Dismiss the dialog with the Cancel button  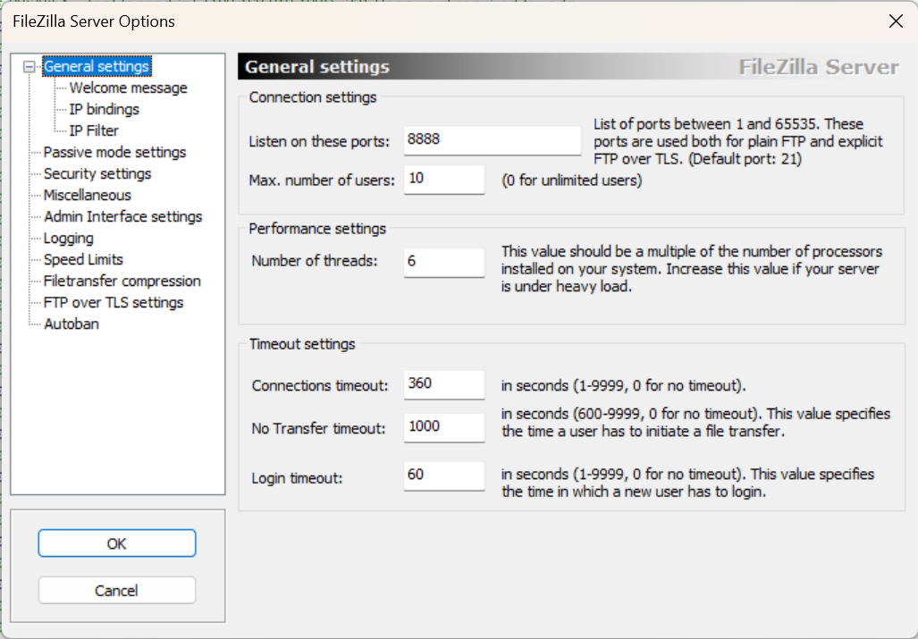coord(117,591)
